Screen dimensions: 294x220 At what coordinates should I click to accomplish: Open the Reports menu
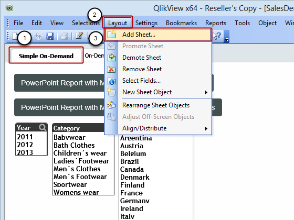[216, 23]
